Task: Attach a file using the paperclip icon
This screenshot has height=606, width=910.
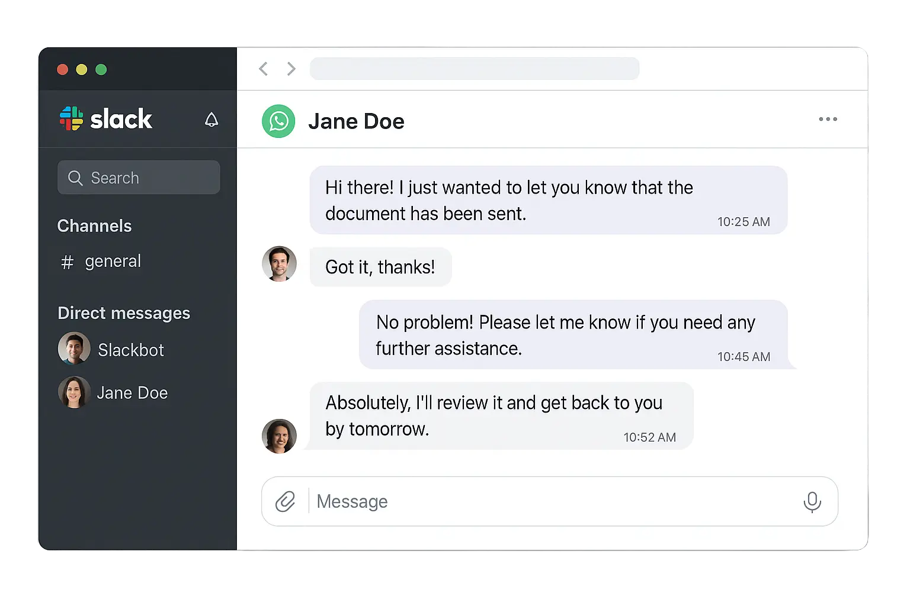Action: pos(286,501)
